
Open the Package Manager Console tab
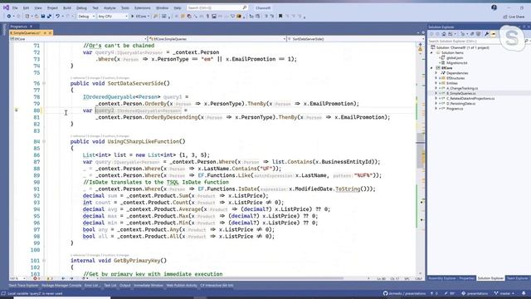point(61,286)
